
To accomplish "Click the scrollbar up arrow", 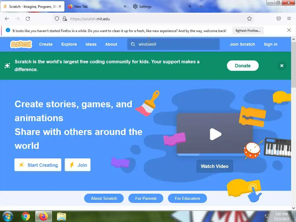I will tap(293, 39).
